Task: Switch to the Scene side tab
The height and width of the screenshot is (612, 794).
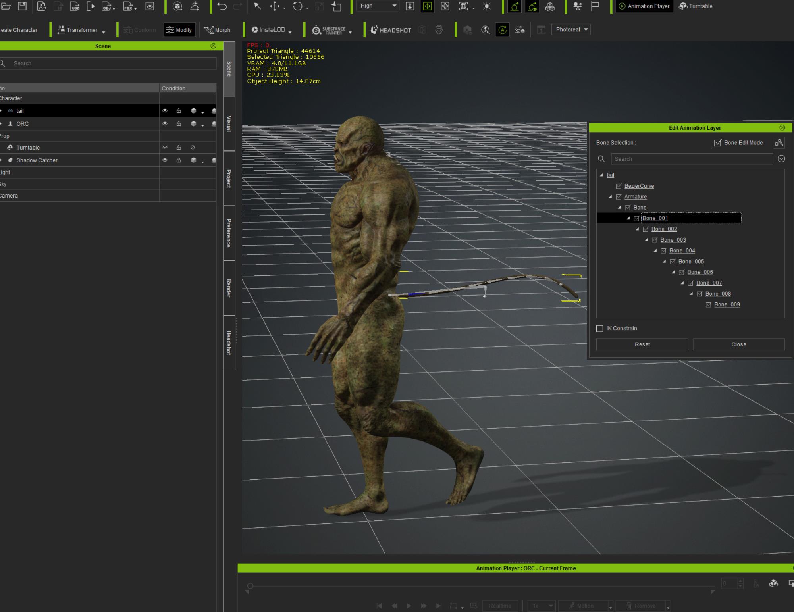Action: click(x=229, y=69)
